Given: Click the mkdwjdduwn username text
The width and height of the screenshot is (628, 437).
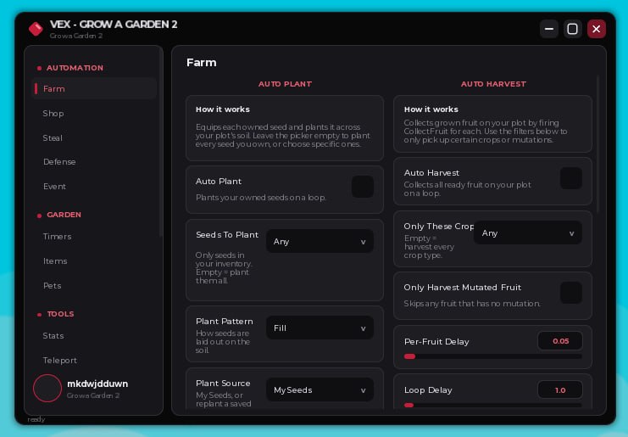Looking at the screenshot, I should click(97, 384).
